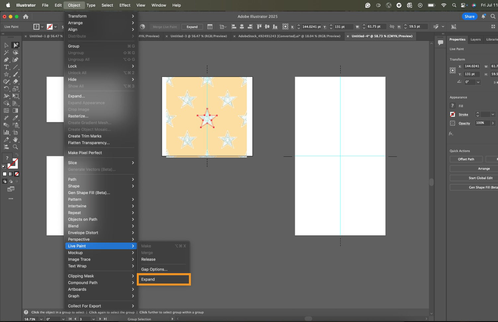Screen dimensions: 498x322
Task: Toggle the Draw Behind drawing mode
Action: click(x=11, y=181)
